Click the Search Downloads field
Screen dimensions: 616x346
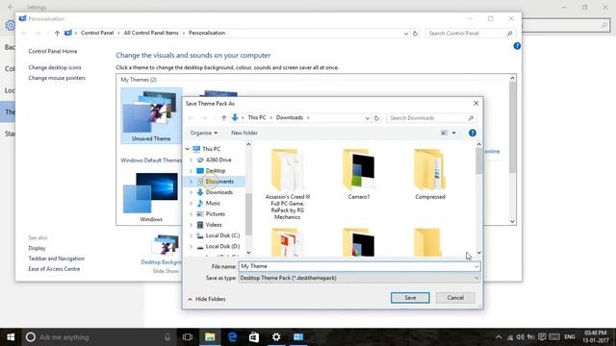click(431, 117)
